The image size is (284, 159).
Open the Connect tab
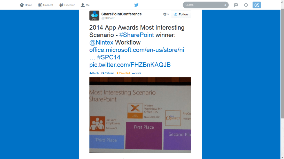click(x=45, y=5)
